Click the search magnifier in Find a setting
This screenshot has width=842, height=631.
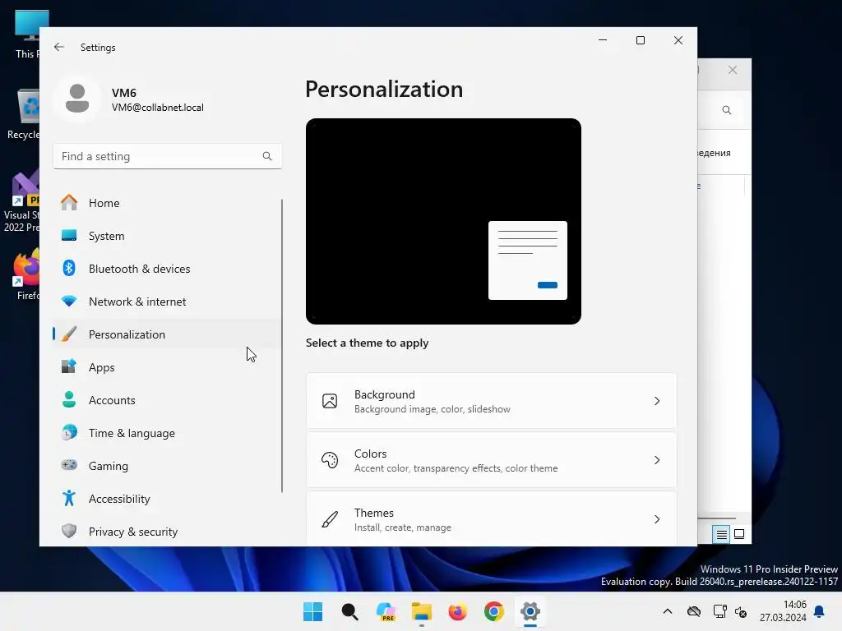click(x=267, y=156)
